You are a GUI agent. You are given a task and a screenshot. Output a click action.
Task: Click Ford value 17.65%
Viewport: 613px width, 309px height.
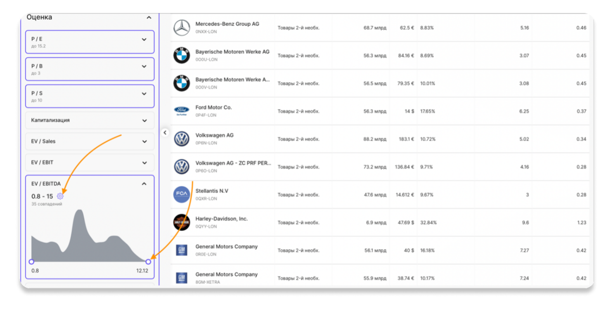coord(427,111)
